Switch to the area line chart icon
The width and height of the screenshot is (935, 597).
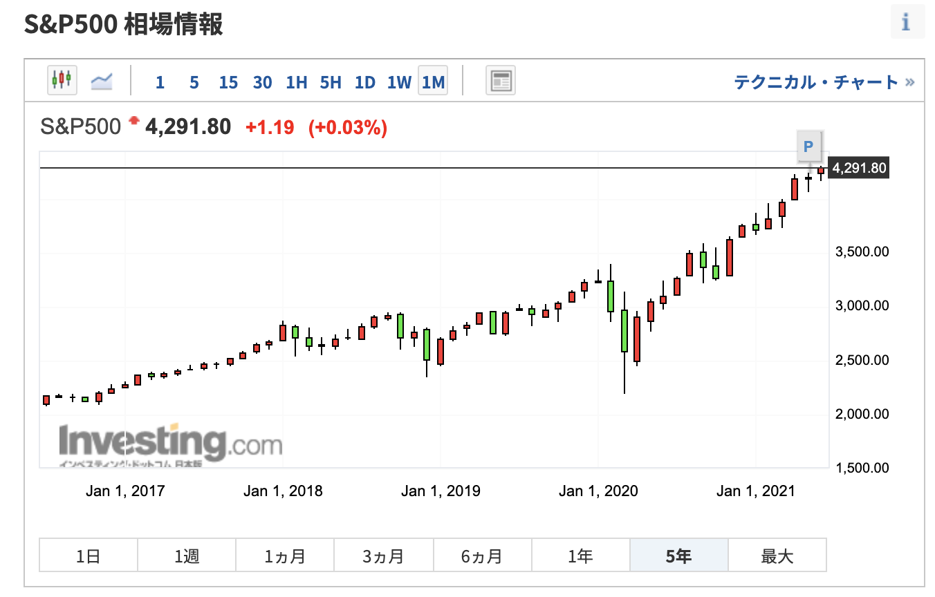102,82
